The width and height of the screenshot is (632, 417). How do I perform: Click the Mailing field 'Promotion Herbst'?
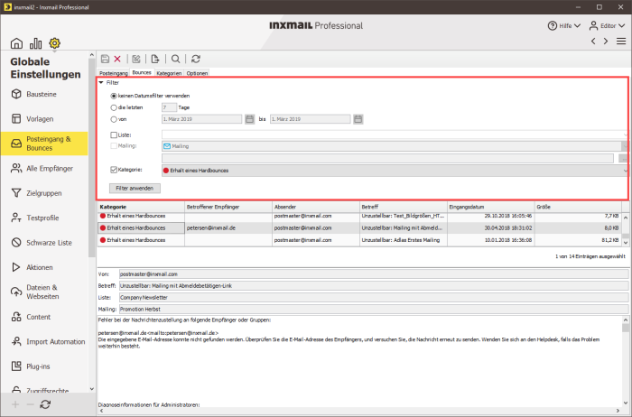click(374, 309)
